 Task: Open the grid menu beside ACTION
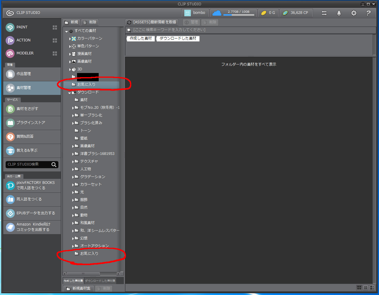pos(55,40)
